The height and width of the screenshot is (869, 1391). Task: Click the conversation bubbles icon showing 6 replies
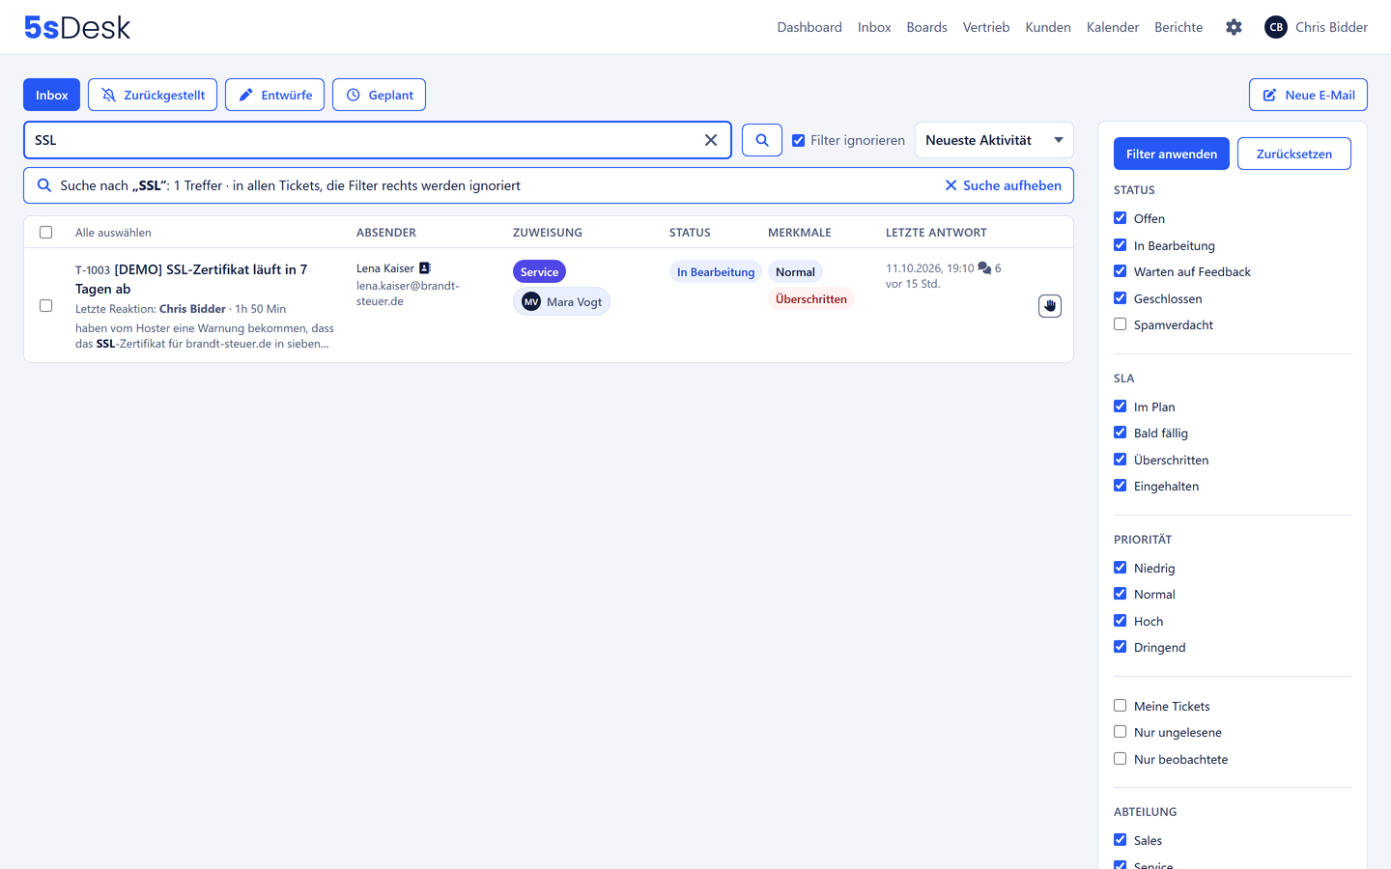point(984,268)
